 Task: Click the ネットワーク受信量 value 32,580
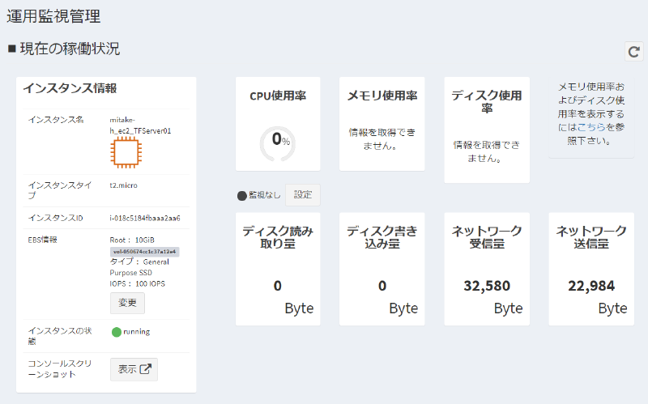pyautogui.click(x=487, y=286)
